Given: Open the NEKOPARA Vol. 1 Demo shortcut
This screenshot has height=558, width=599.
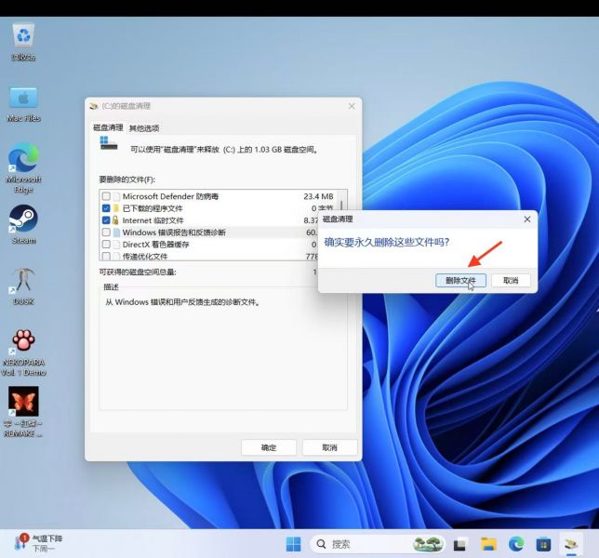Looking at the screenshot, I should point(23,352).
